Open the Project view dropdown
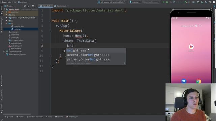This screenshot has height=121, width=216. point(10,6)
